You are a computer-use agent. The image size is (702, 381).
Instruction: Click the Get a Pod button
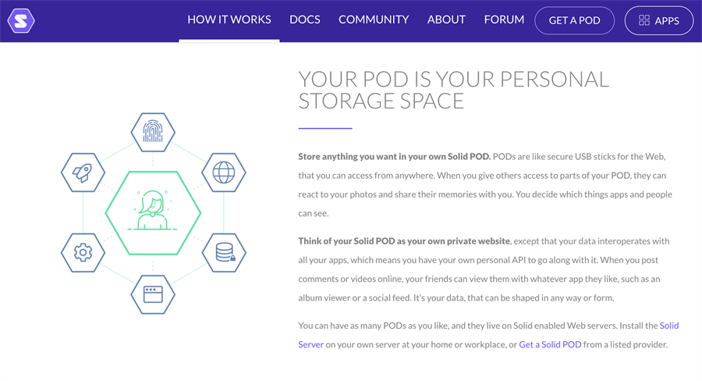[x=574, y=20]
